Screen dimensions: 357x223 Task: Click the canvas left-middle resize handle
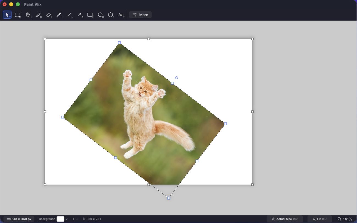[45, 112]
